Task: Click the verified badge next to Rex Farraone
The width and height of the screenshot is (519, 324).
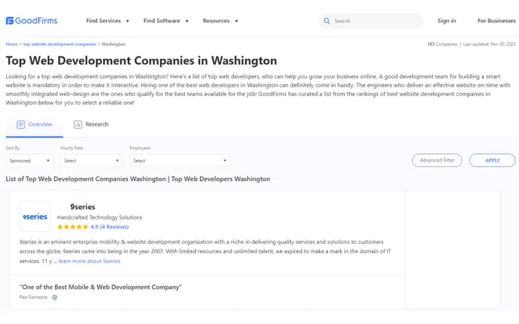Action: coord(55,297)
